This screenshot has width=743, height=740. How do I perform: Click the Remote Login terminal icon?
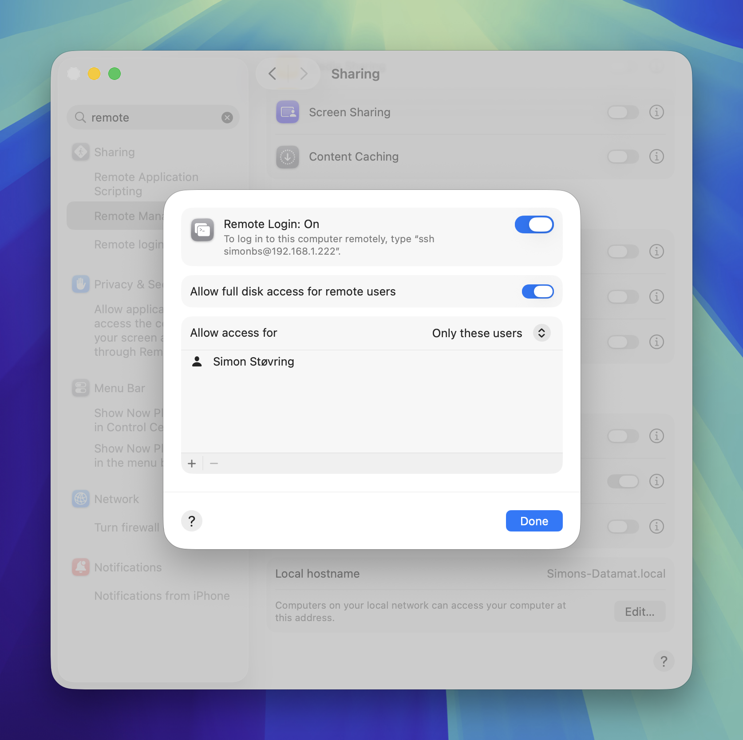202,230
